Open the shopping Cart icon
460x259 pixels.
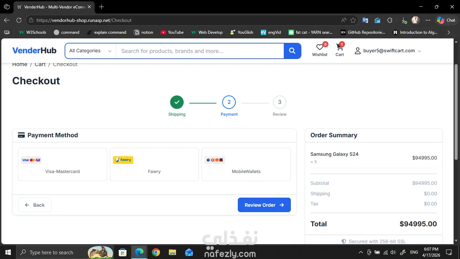click(339, 48)
